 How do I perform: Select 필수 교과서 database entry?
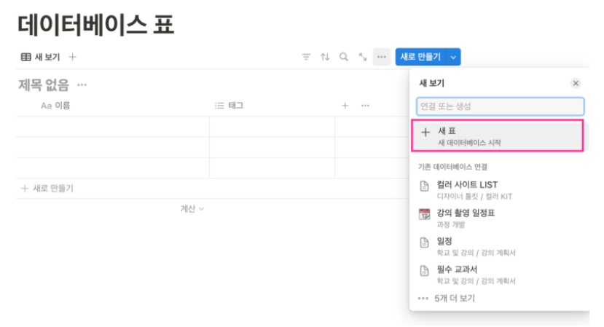499,275
